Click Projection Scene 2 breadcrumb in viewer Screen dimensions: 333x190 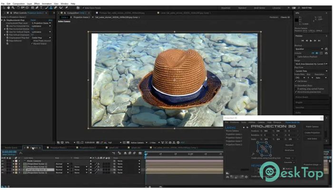[81, 17]
